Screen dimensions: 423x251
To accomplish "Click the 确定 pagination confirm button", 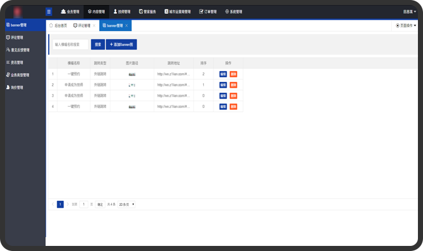I will tap(100, 205).
